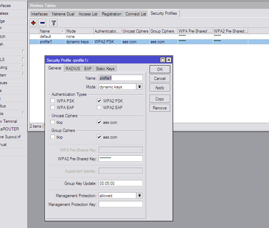
Task: Untick aes ccm under Unicast Ciphers
Action: (99, 122)
